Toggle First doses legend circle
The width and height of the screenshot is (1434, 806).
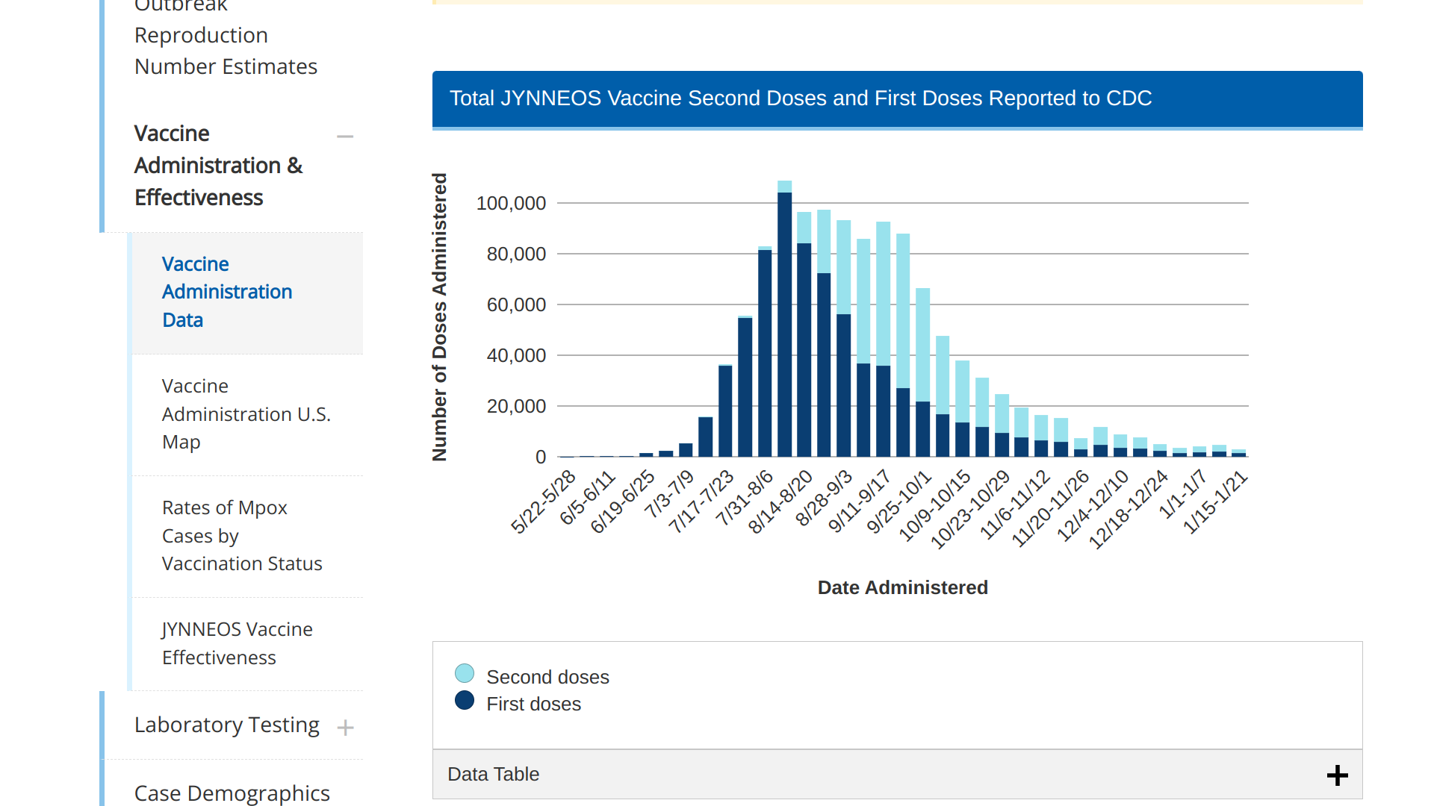[465, 701]
